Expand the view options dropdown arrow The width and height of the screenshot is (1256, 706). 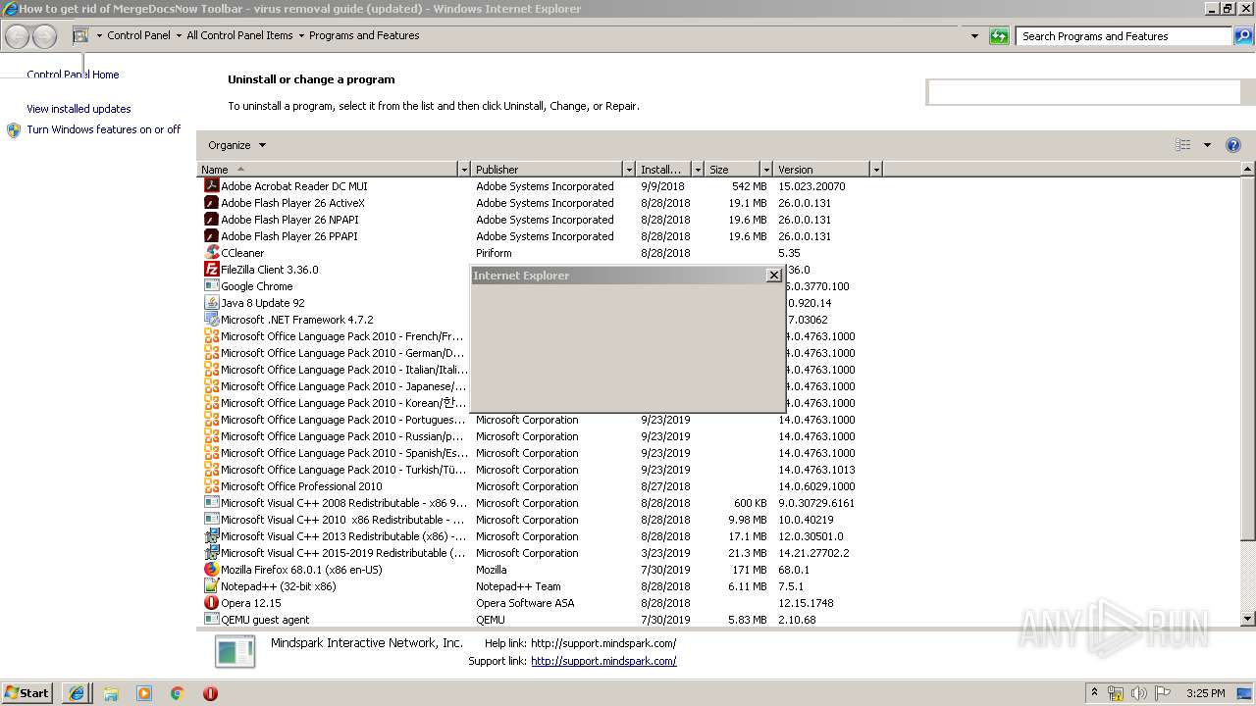click(1207, 145)
